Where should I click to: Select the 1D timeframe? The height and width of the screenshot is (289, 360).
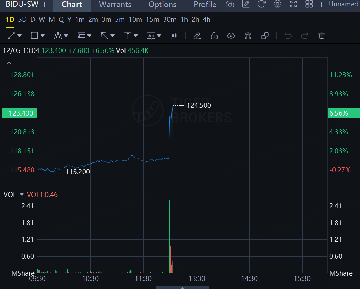tap(10, 19)
